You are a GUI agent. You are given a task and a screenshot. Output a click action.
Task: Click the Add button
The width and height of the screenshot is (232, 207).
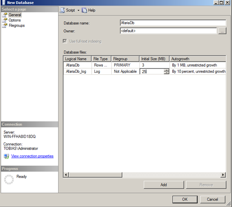[164, 184]
